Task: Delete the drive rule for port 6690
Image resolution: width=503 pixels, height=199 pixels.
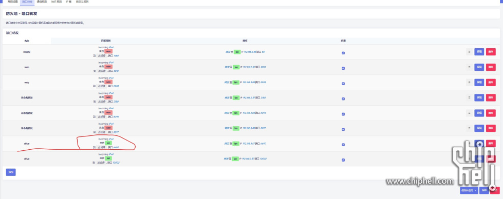Action: [x=491, y=144]
